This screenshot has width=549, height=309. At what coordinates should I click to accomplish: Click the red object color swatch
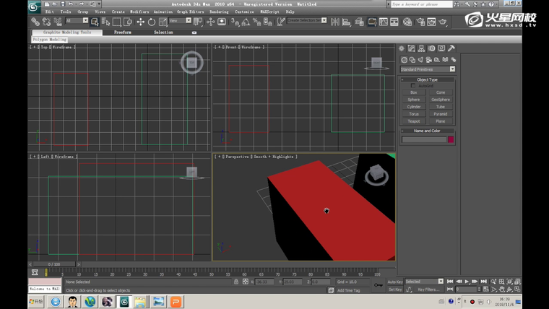point(451,139)
